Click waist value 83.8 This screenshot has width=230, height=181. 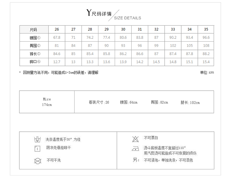[x=140, y=37]
